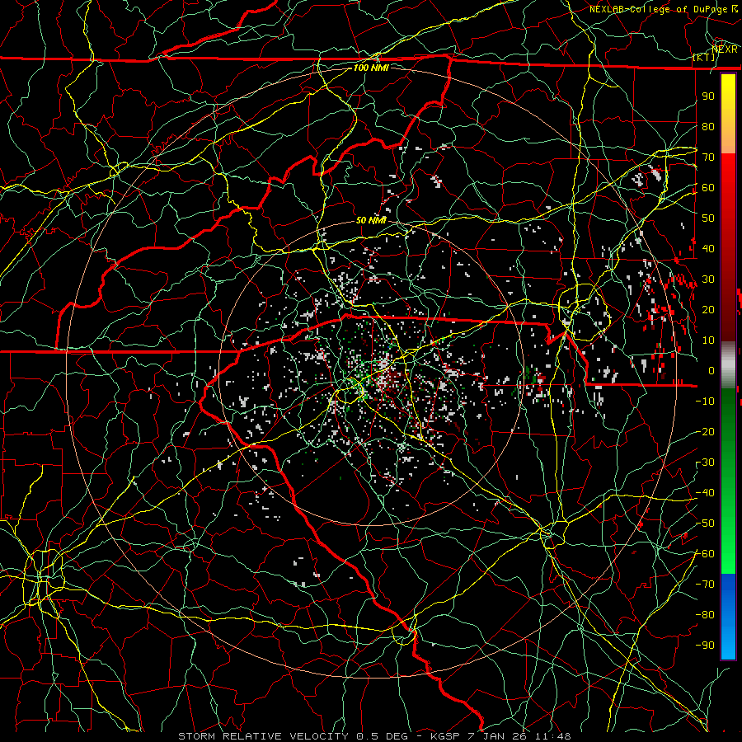Click the -20 value on velocity scale

pos(705,431)
